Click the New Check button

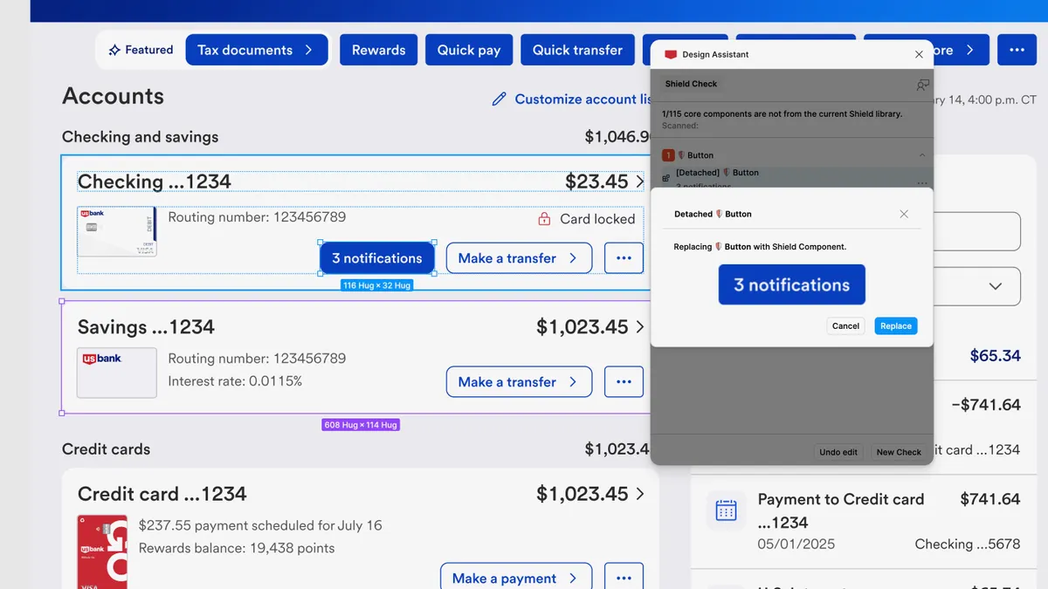[x=898, y=452]
